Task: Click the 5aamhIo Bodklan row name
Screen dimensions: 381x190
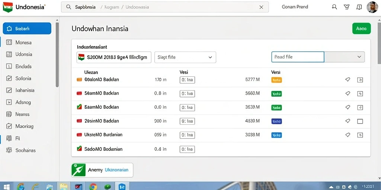Action: [x=102, y=107]
